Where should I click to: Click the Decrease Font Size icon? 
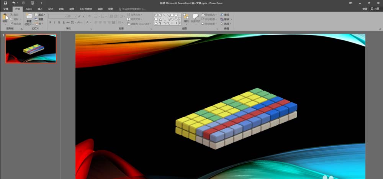click(84, 16)
